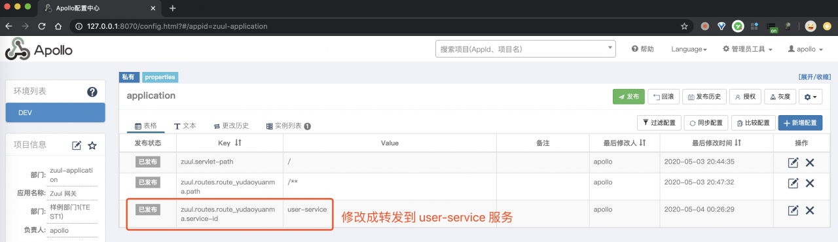Click the 新增配置 add config button
838x242 pixels.
pos(800,122)
